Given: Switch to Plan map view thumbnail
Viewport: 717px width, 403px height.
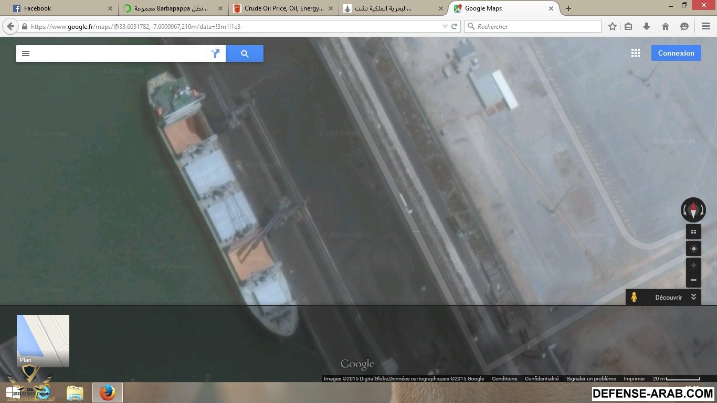Looking at the screenshot, I should click(x=43, y=341).
